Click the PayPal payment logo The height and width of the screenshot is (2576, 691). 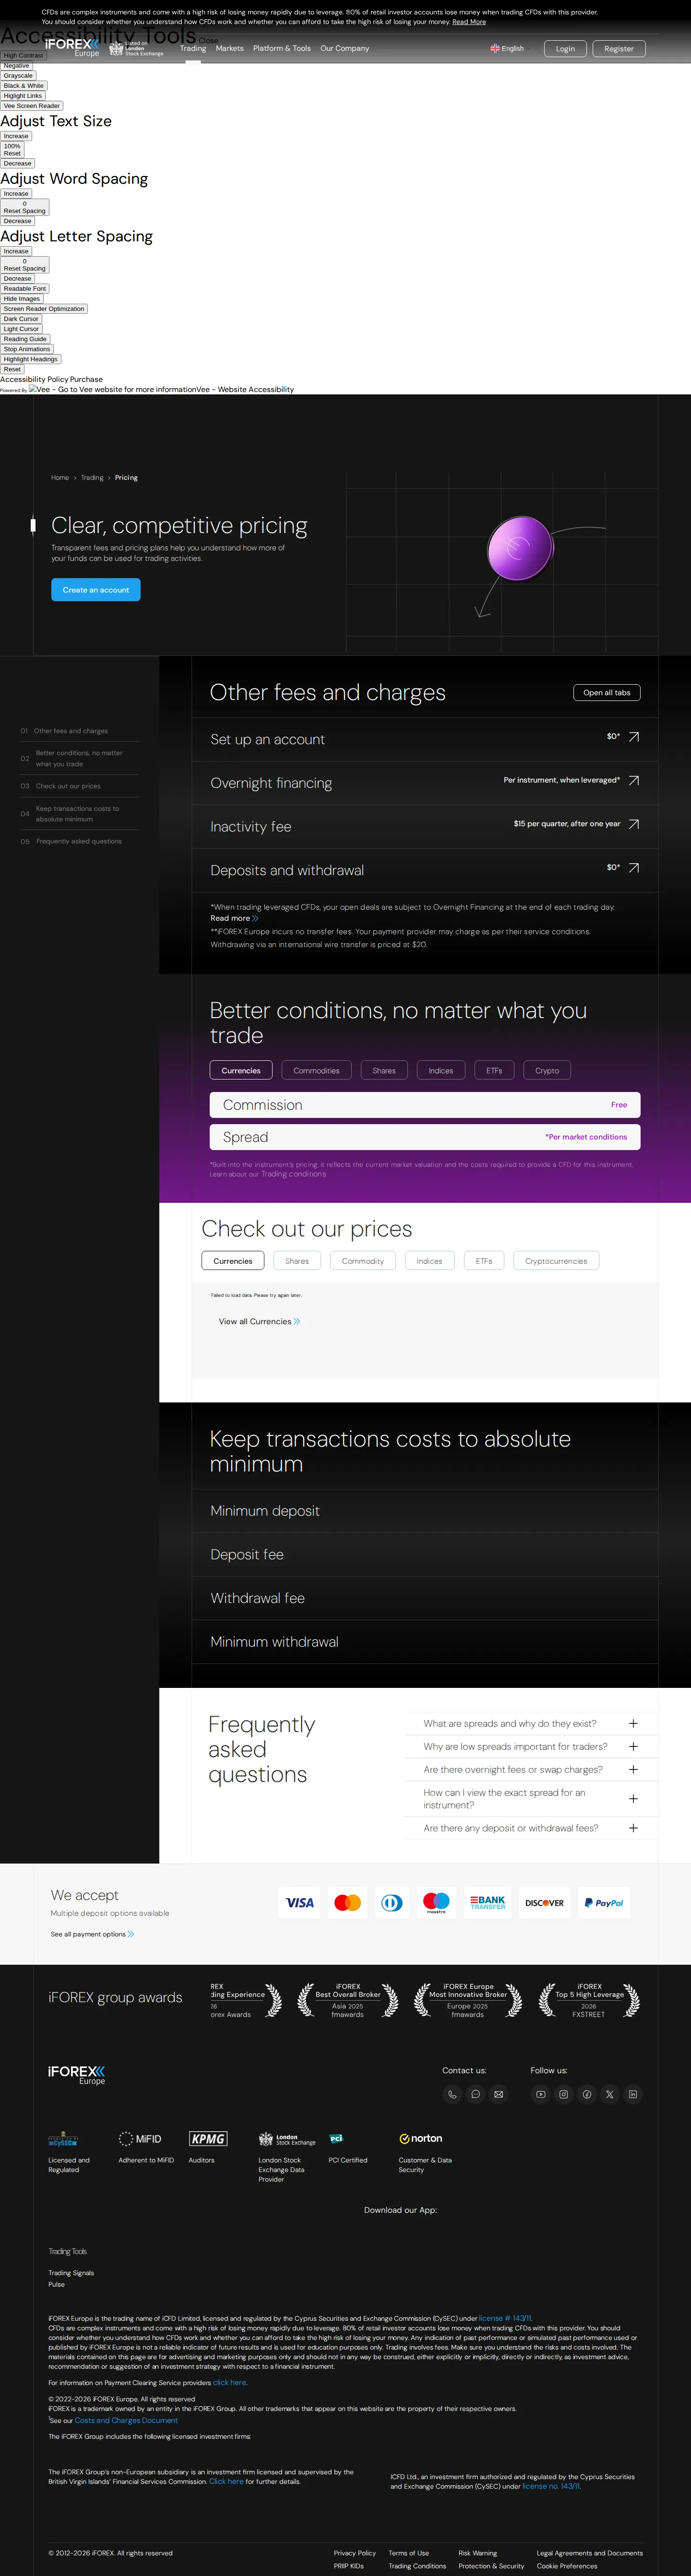point(604,1903)
